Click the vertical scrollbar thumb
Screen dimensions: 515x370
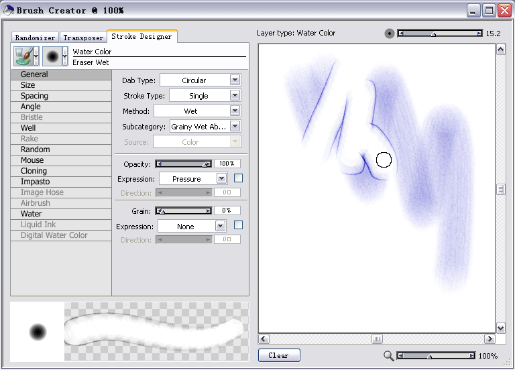(500, 189)
